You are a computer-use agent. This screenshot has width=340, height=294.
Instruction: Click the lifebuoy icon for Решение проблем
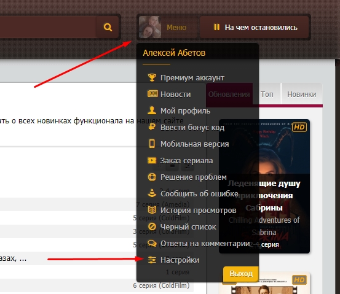[x=152, y=177]
